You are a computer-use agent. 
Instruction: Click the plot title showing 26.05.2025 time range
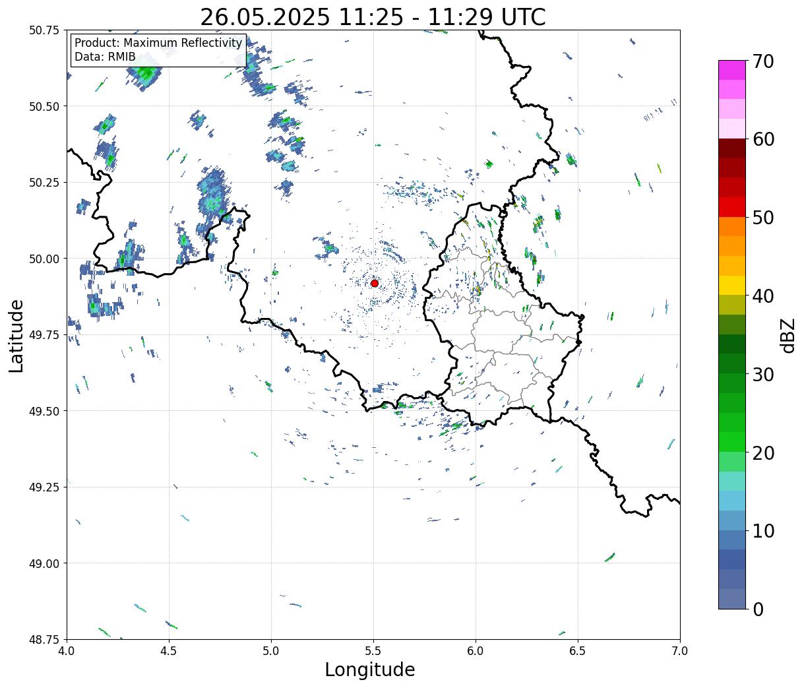click(x=373, y=17)
